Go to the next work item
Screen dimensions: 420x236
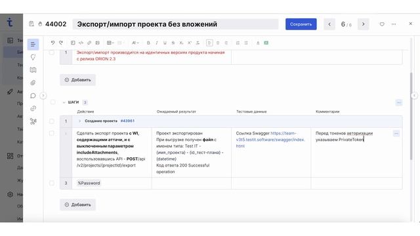(x=363, y=24)
